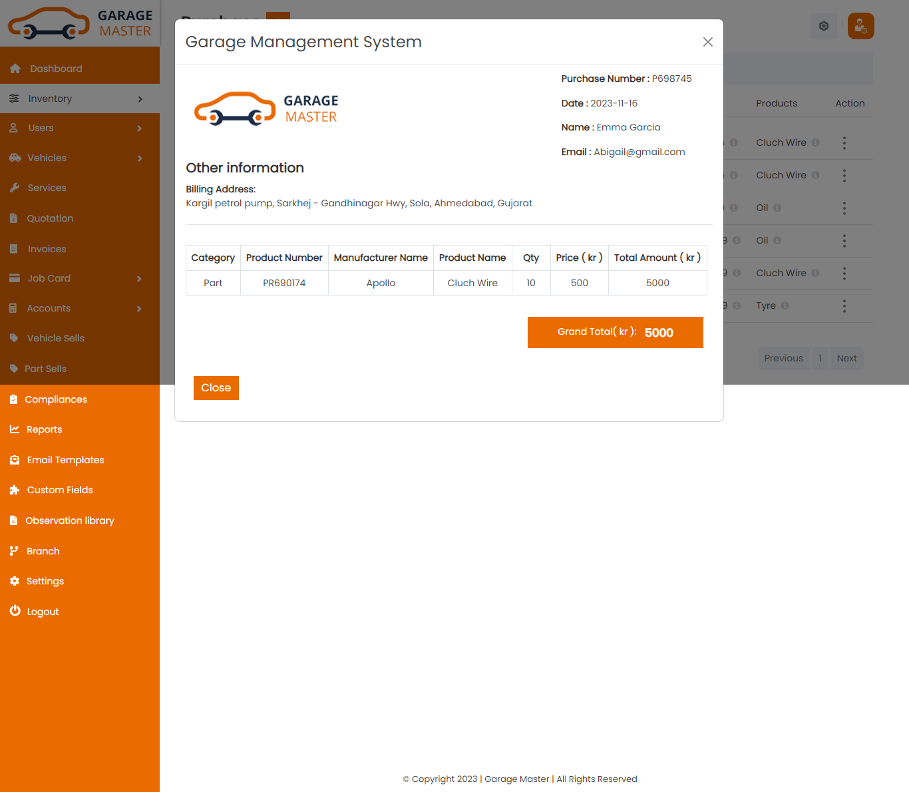Viewport: 909px width, 792px height.
Task: Click the Grand Total amount banner
Action: 615,332
